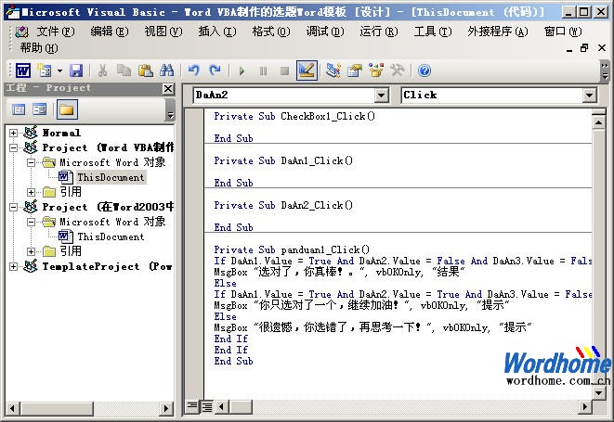This screenshot has height=422, width=614.
Task: Click the Break pause icon
Action: [x=263, y=70]
